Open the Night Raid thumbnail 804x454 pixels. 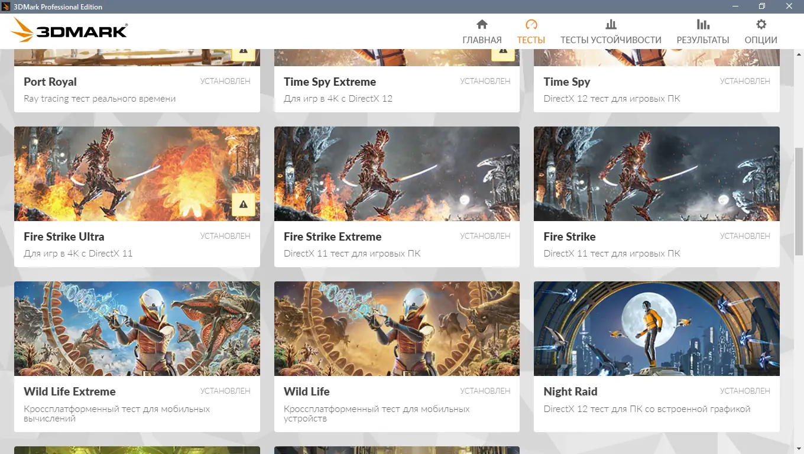(x=657, y=329)
